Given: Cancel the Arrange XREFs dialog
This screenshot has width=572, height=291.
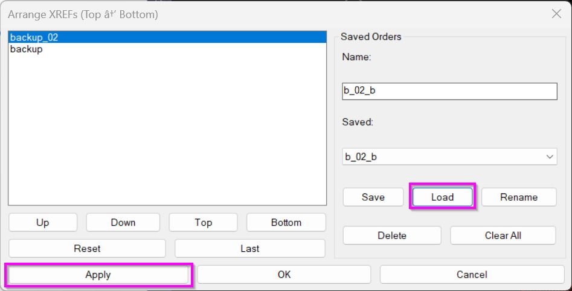Looking at the screenshot, I should 471,275.
